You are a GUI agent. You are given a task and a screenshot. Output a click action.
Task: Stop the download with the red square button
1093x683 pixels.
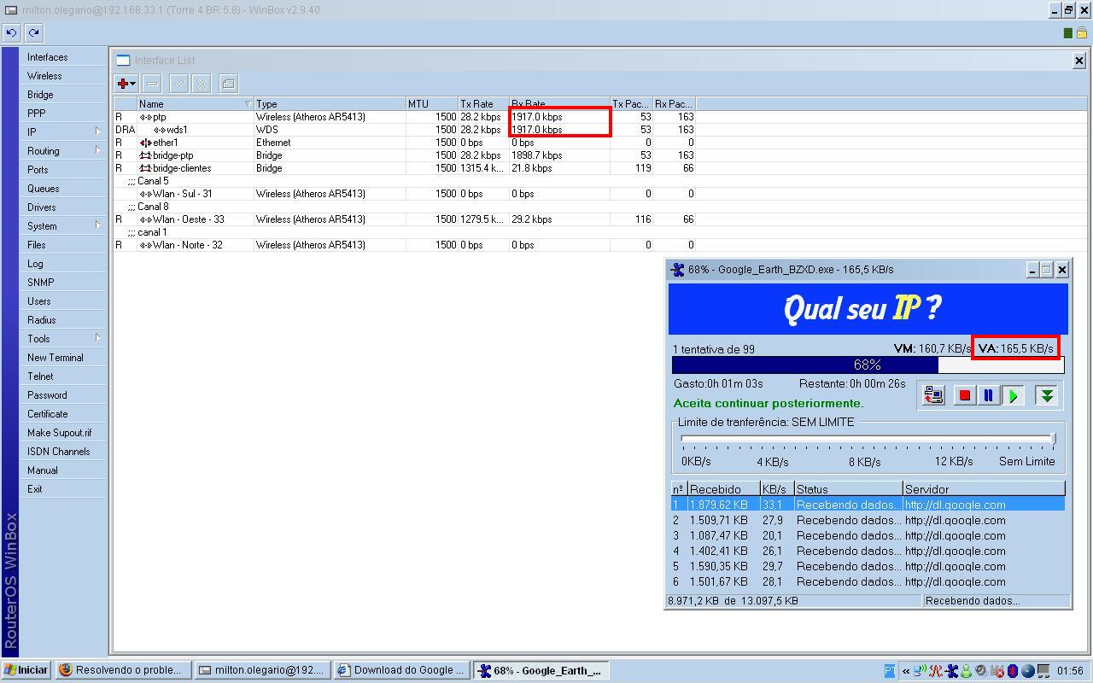point(964,395)
